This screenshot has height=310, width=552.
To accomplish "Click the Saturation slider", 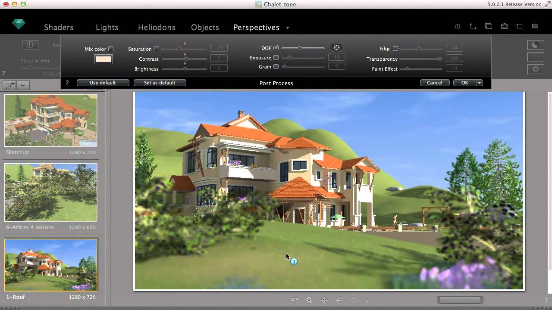I will 185,49.
